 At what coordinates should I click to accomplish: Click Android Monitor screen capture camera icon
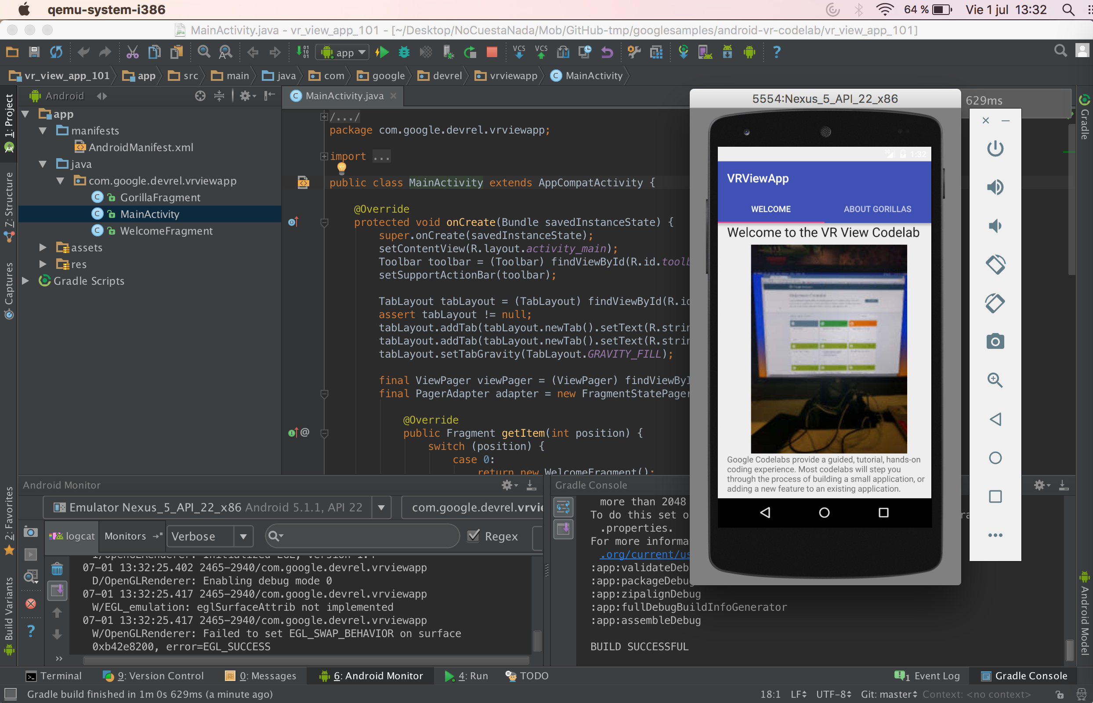click(31, 532)
